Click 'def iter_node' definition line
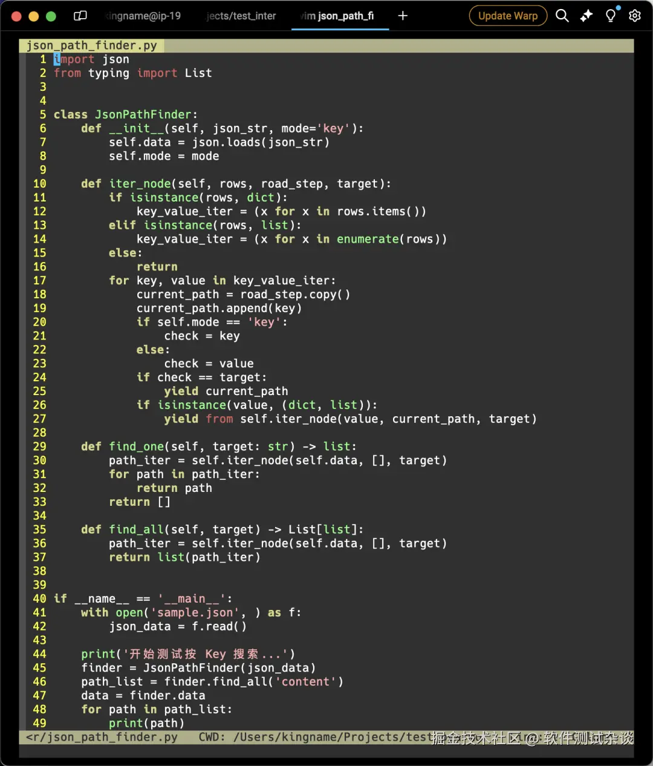Viewport: 653px width, 766px height. click(236, 184)
